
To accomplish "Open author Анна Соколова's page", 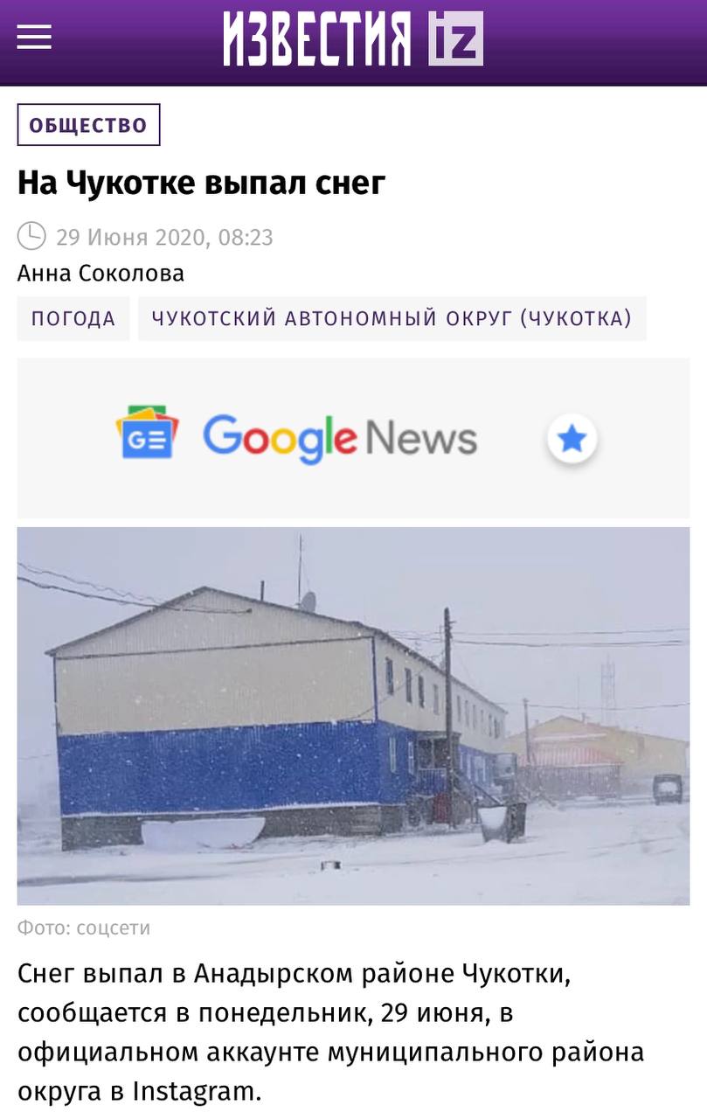I will coord(101,274).
